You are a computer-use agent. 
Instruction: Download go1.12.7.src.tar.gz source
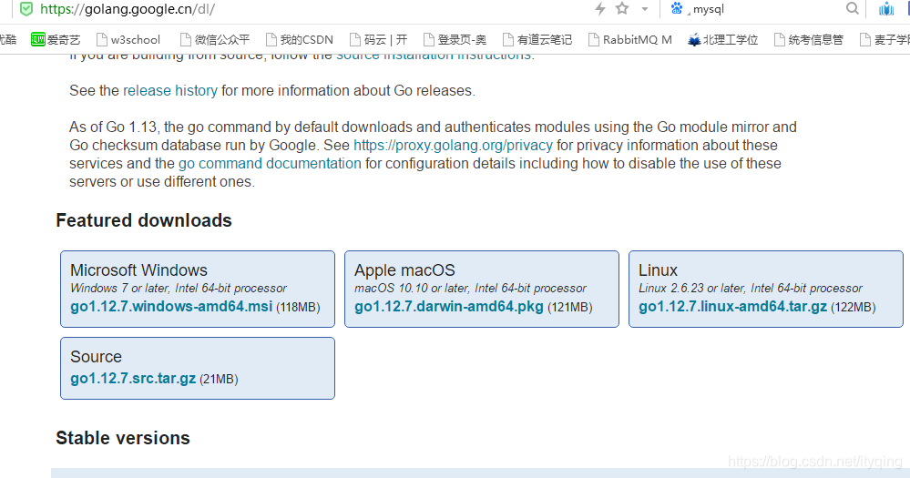click(x=133, y=378)
